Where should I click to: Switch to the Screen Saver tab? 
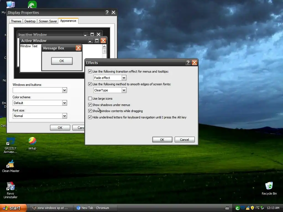click(48, 21)
